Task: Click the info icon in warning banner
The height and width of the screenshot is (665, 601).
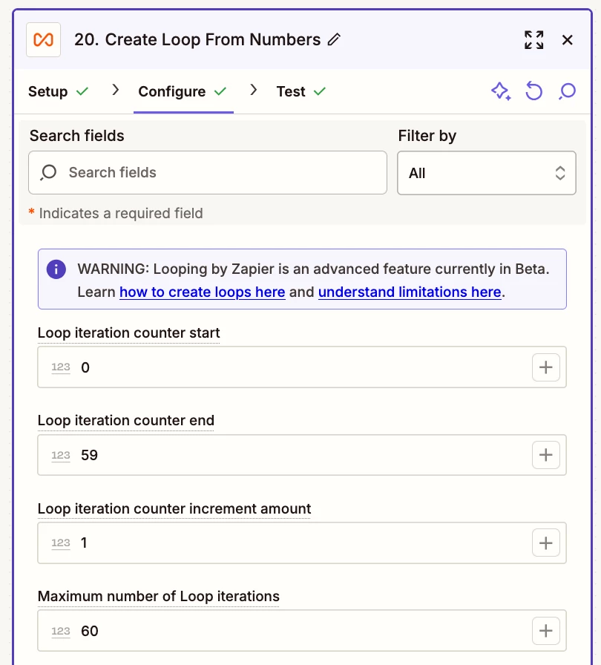Action: pyautogui.click(x=56, y=269)
